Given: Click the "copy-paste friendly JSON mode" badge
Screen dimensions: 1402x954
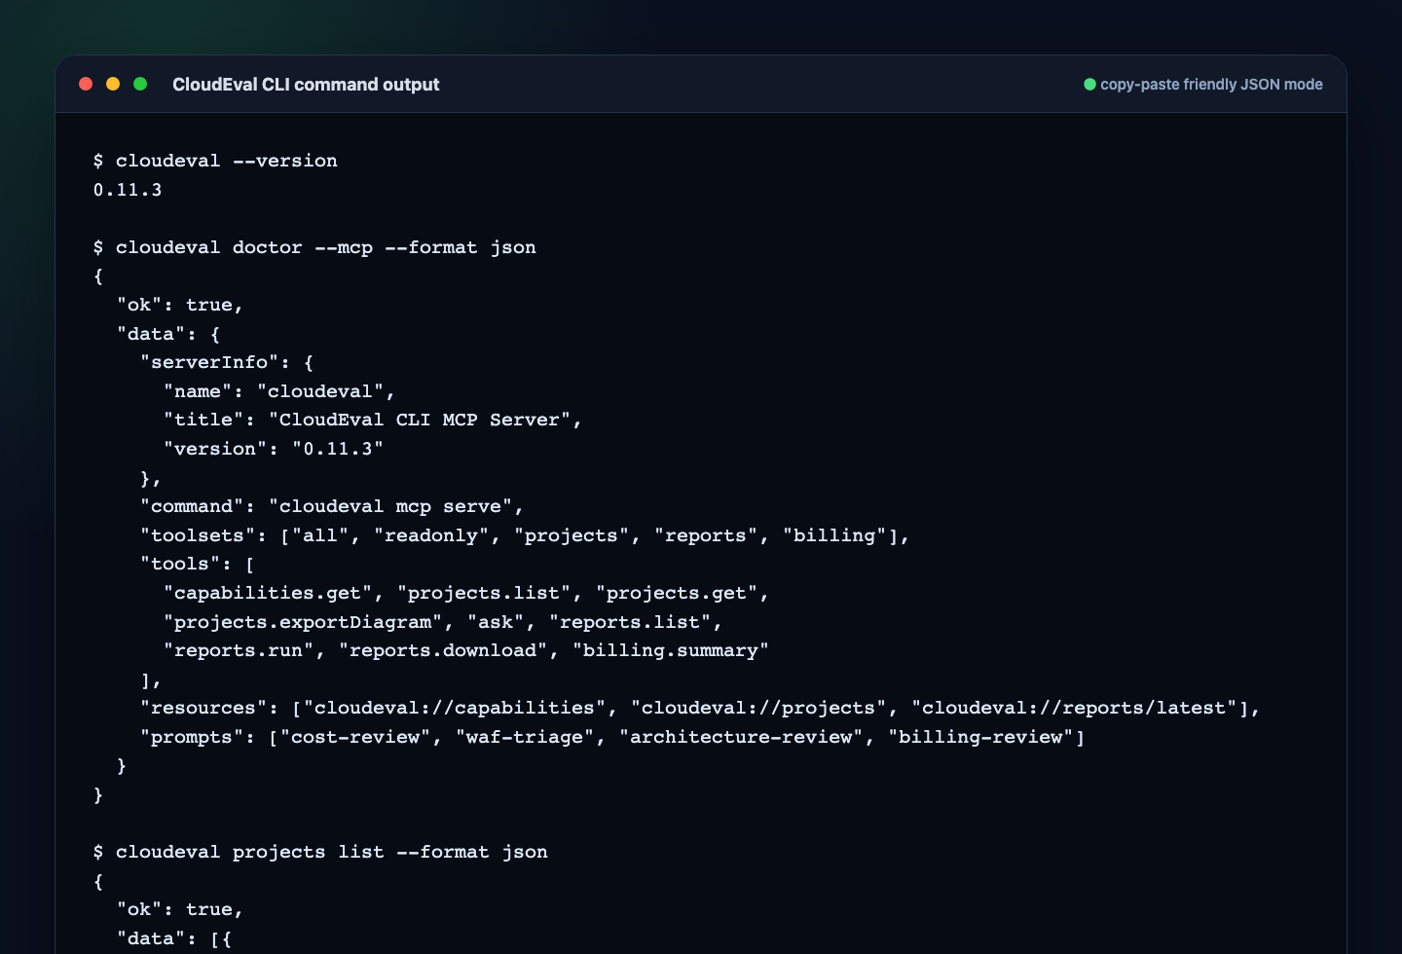Looking at the screenshot, I should click(1203, 85).
